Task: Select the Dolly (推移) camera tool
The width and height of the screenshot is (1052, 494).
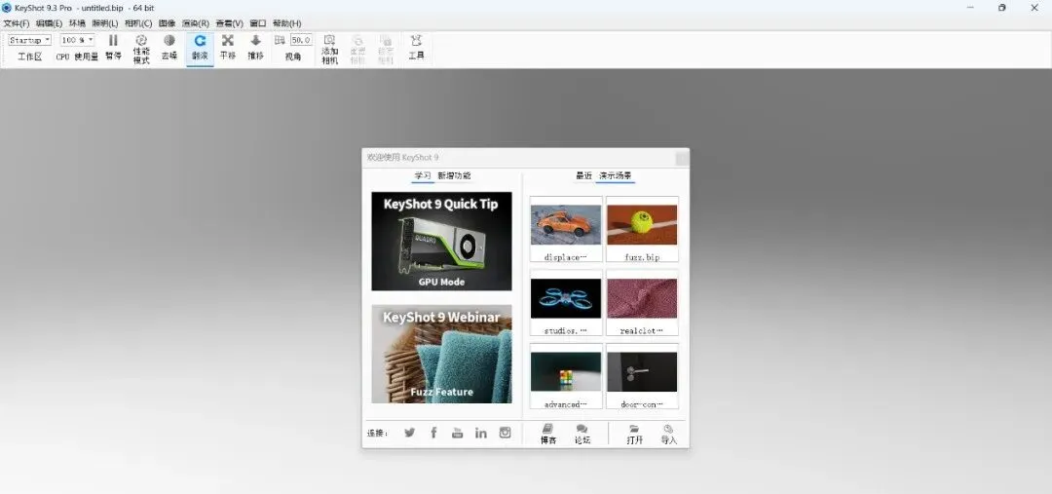Action: click(x=255, y=41)
